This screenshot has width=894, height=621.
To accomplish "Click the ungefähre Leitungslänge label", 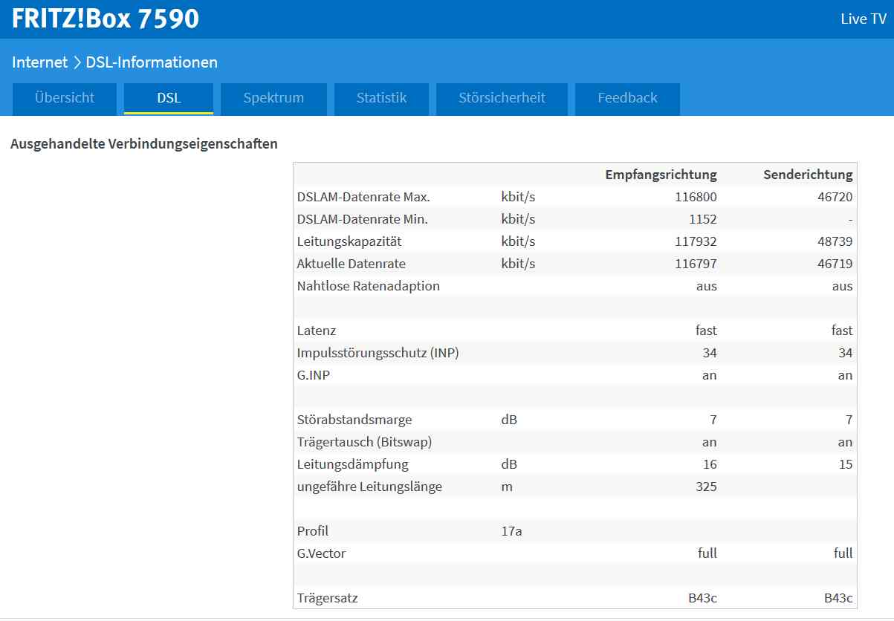I will pos(370,487).
